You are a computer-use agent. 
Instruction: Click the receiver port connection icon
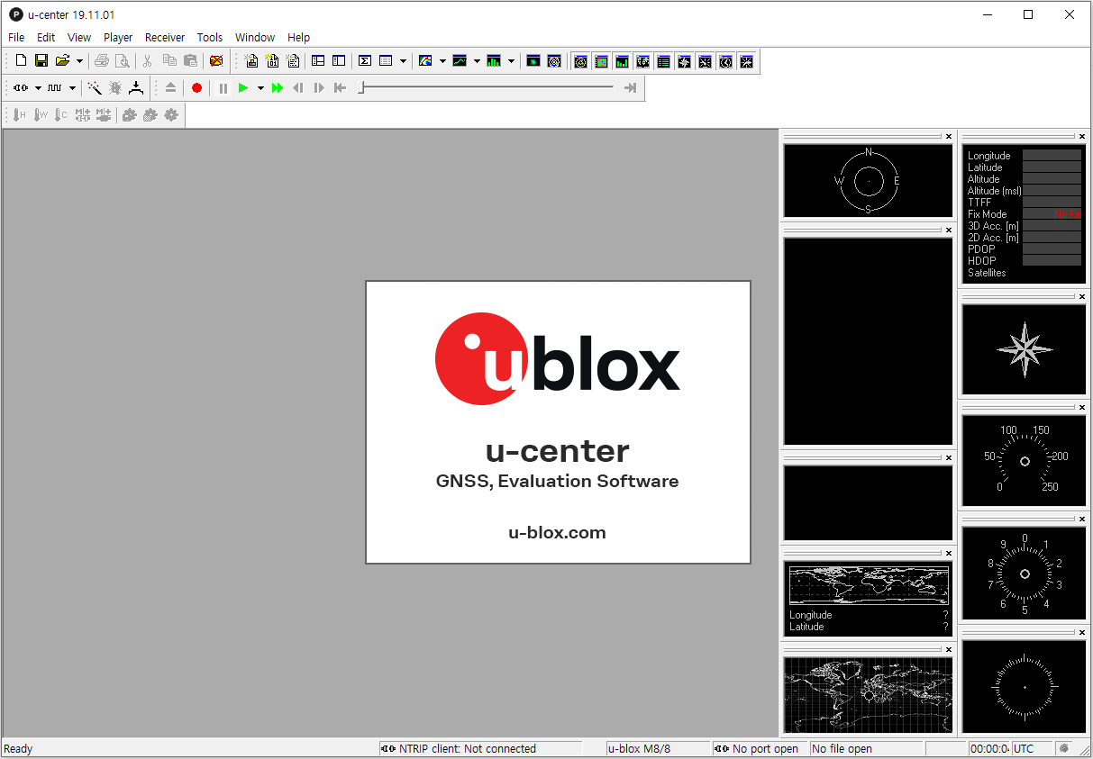click(22, 87)
